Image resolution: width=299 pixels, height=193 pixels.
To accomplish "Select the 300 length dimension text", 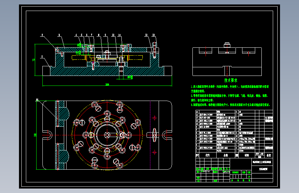I will [x=107, y=84].
